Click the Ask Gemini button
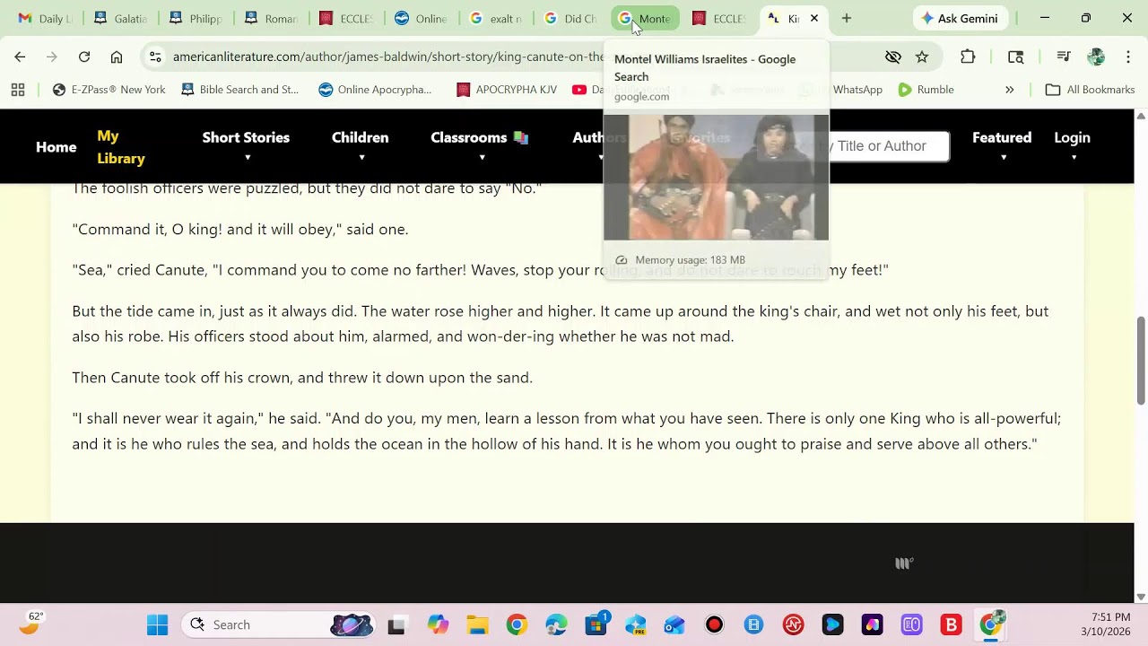 961,18
